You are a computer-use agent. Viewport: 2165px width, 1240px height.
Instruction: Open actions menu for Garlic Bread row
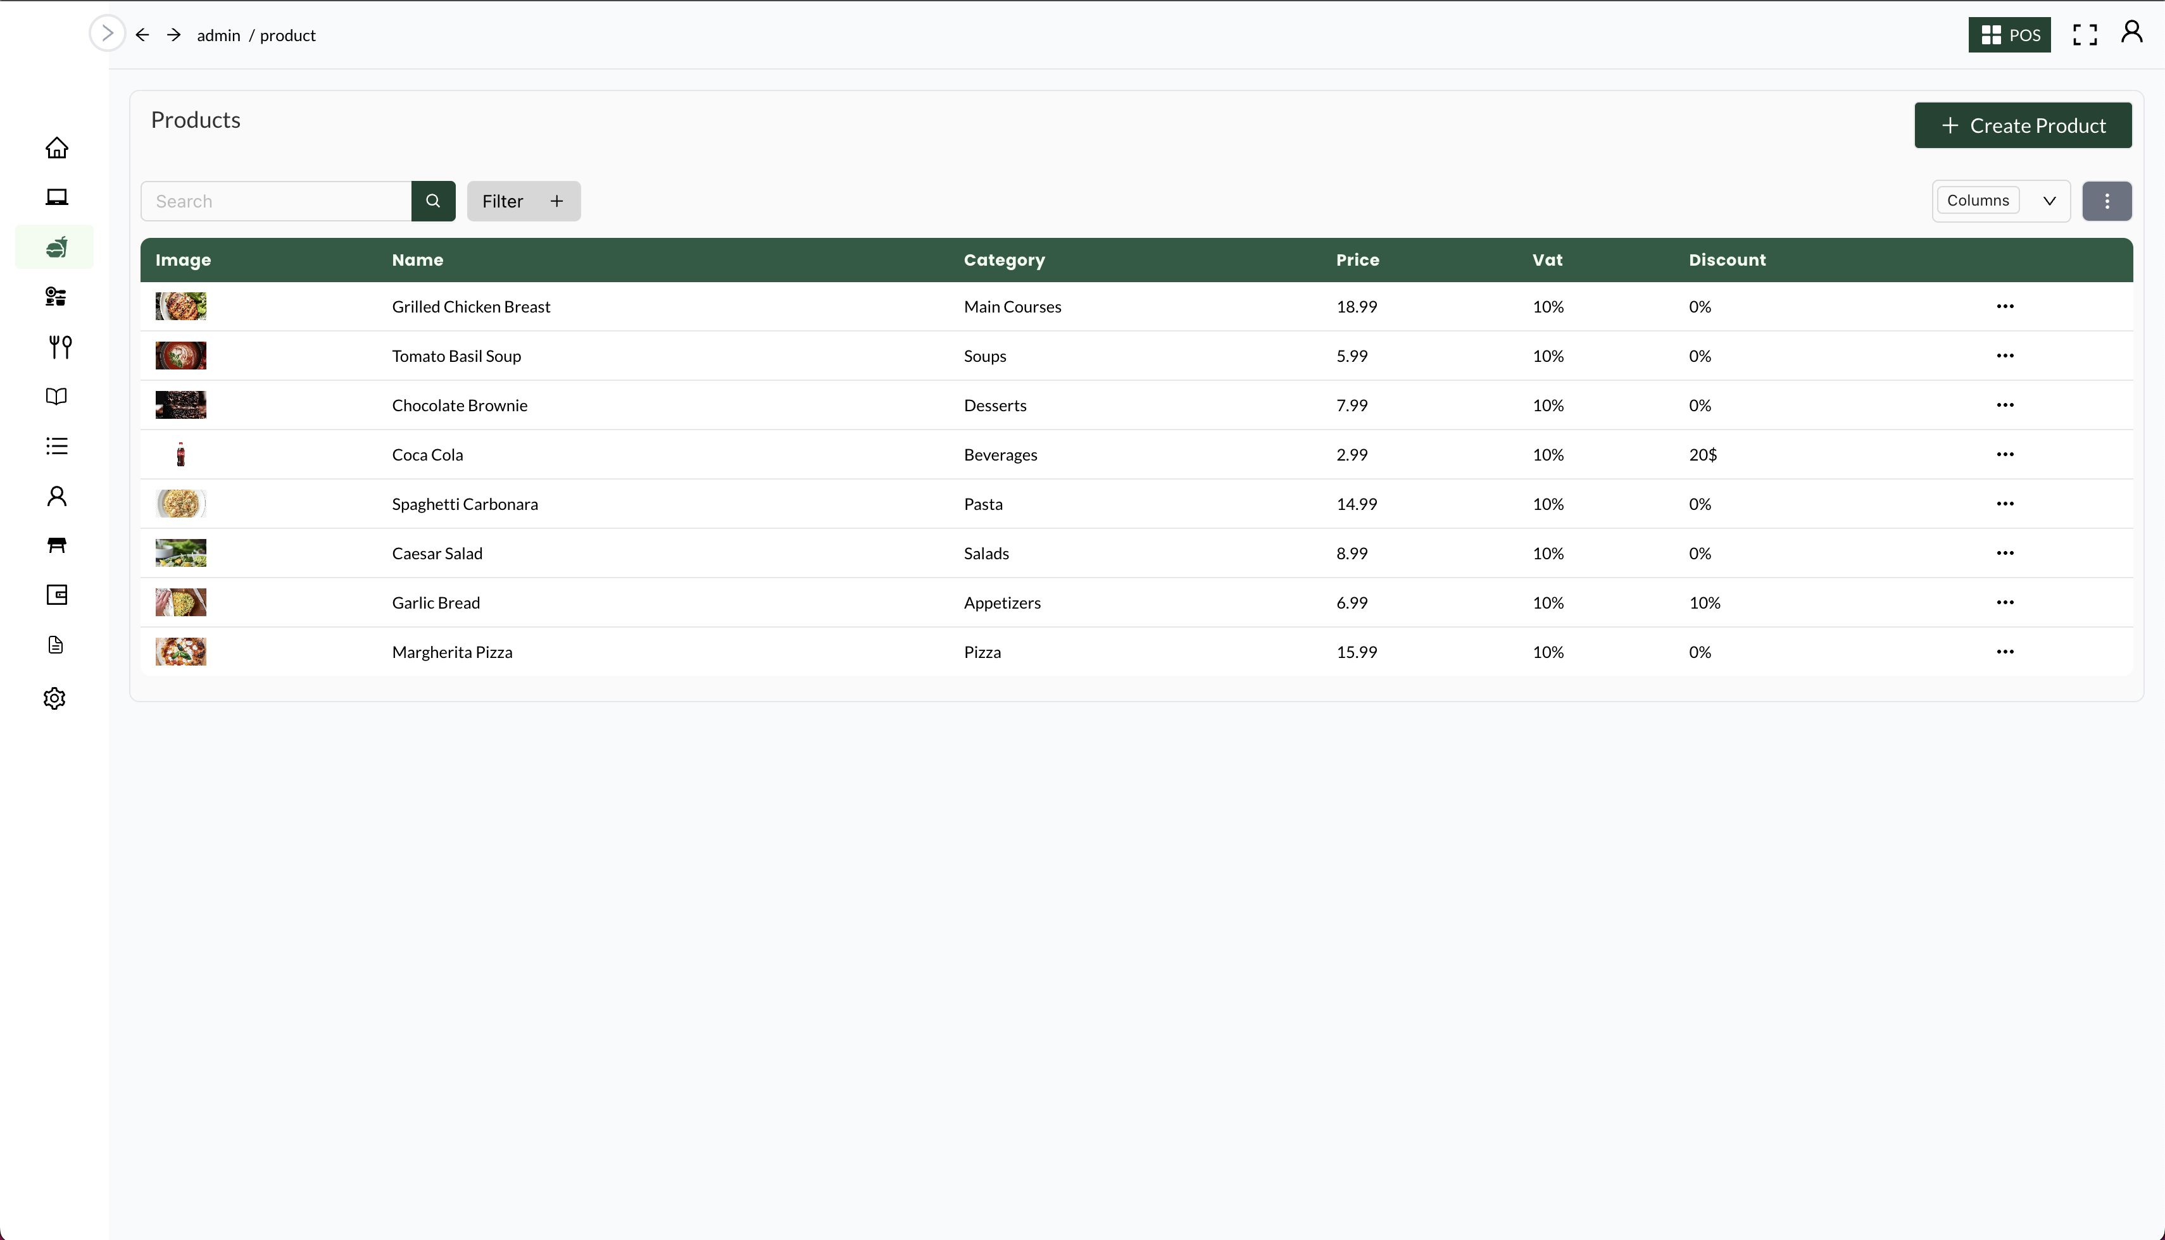coord(2005,603)
